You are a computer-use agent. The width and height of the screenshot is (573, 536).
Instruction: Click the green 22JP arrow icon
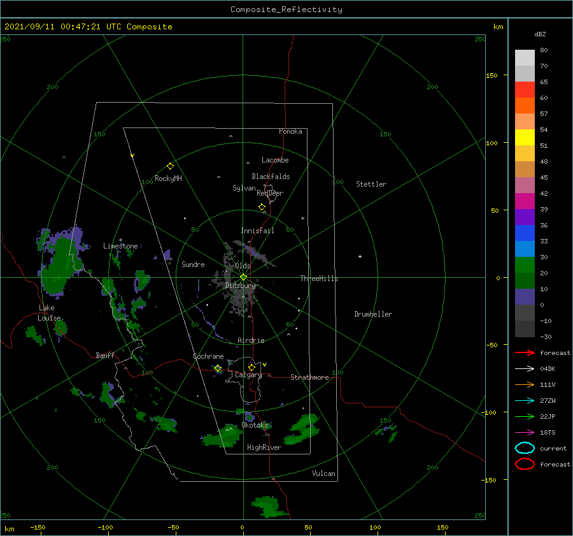click(525, 416)
